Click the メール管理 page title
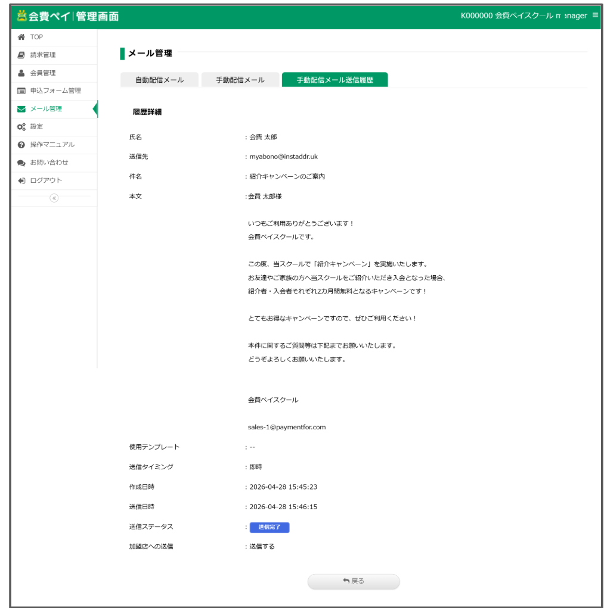Image resolution: width=604 pixels, height=608 pixels. tap(150, 53)
